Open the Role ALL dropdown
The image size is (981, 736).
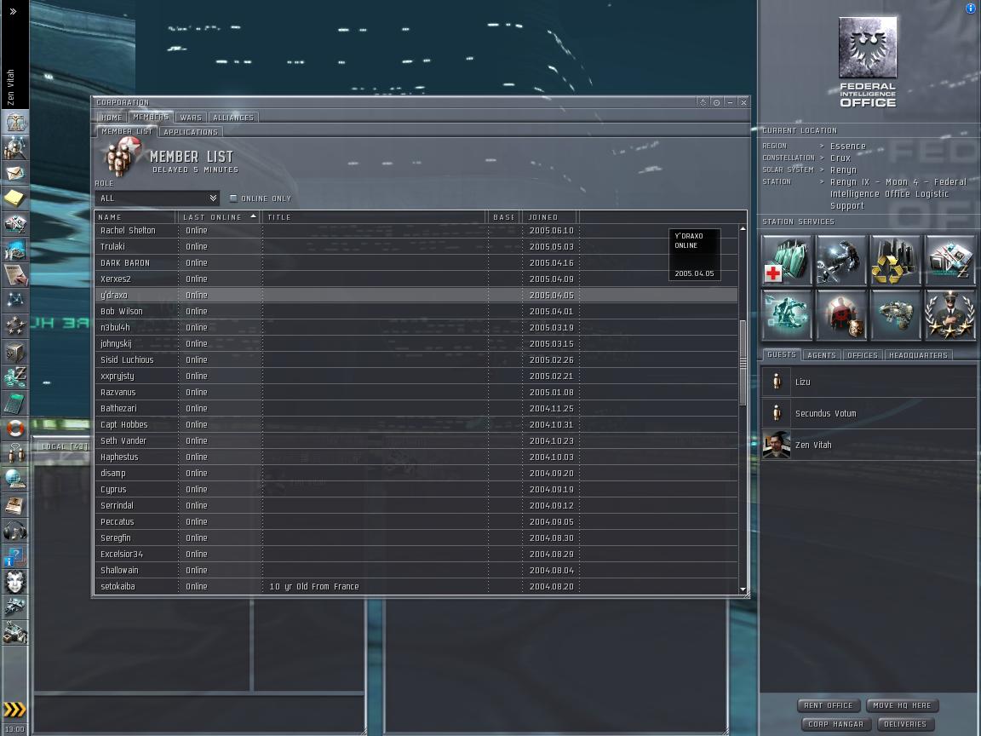click(157, 198)
